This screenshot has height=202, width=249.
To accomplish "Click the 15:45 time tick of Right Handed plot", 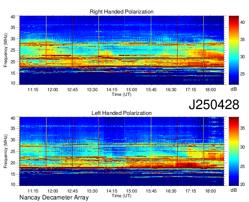I will (151, 90).
